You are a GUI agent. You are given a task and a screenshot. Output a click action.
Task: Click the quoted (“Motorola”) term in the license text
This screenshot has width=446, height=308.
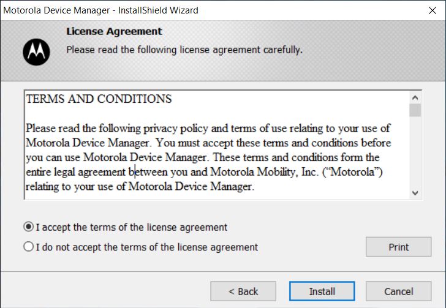[352, 172]
